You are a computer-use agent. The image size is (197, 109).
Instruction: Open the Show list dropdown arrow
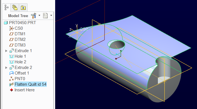51,15
